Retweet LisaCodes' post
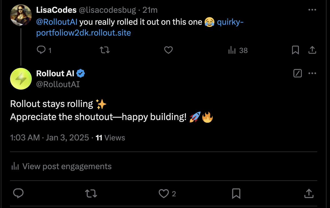 click(105, 50)
